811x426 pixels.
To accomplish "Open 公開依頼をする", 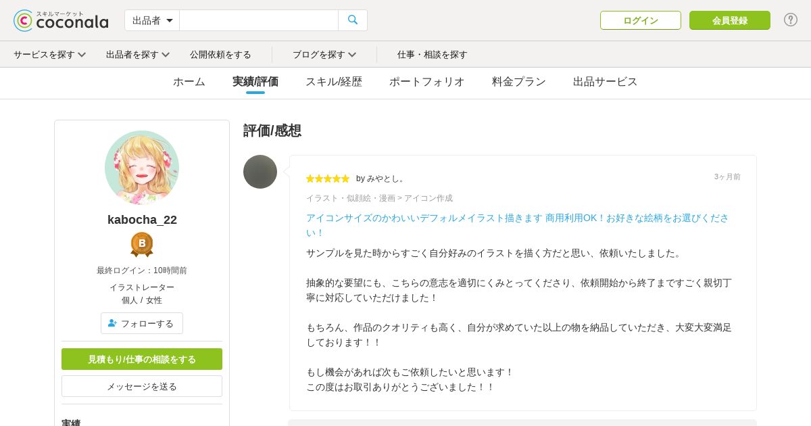I will click(220, 54).
